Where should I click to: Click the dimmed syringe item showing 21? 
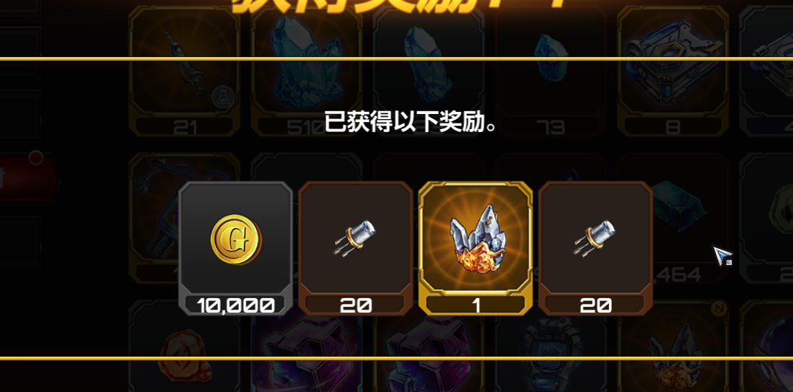click(185, 71)
